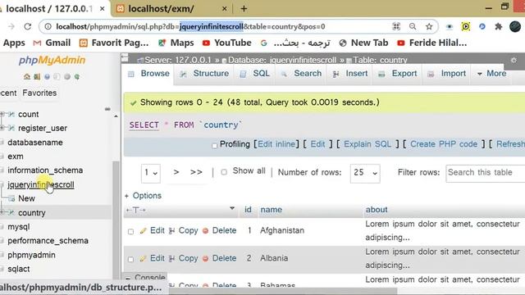Image resolution: width=525 pixels, height=295 pixels.
Task: Click the browser address bar URL
Action: 190,26
